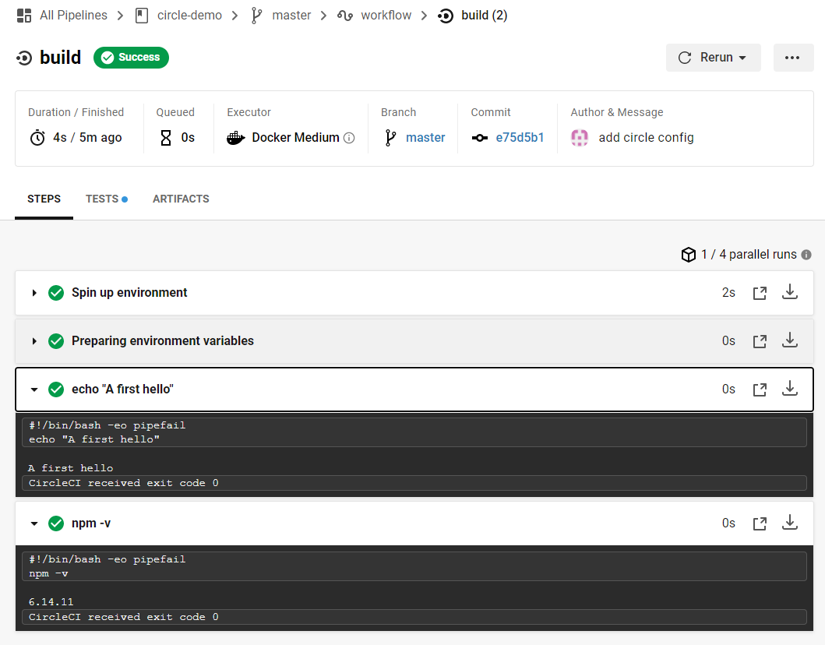Click the commit icon beside e75d5b1

(x=478, y=137)
